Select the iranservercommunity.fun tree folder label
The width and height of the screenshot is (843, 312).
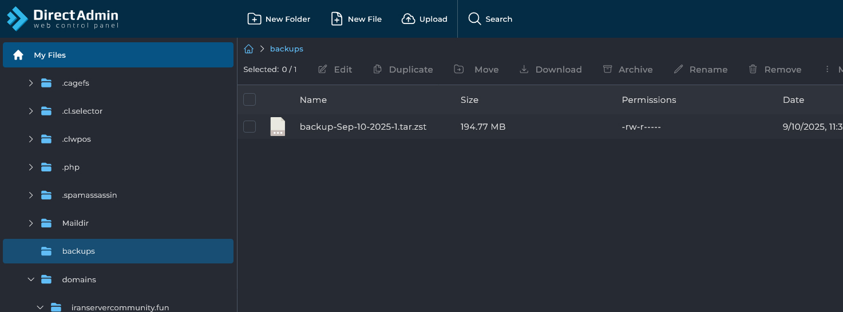pyautogui.click(x=120, y=307)
